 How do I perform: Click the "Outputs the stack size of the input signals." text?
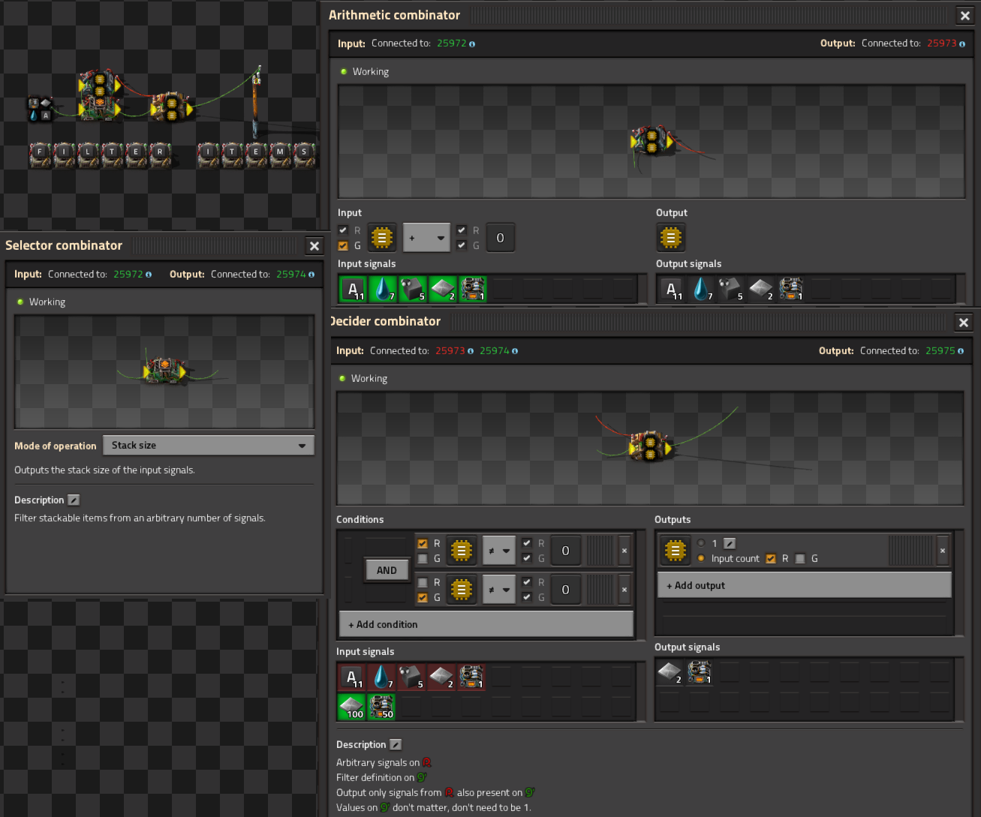pyautogui.click(x=104, y=470)
